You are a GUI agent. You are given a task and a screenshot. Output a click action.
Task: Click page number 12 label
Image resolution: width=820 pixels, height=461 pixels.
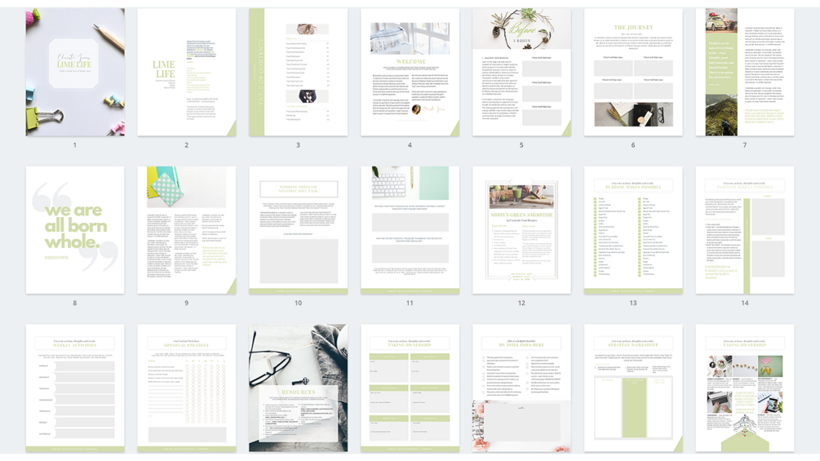click(x=521, y=303)
